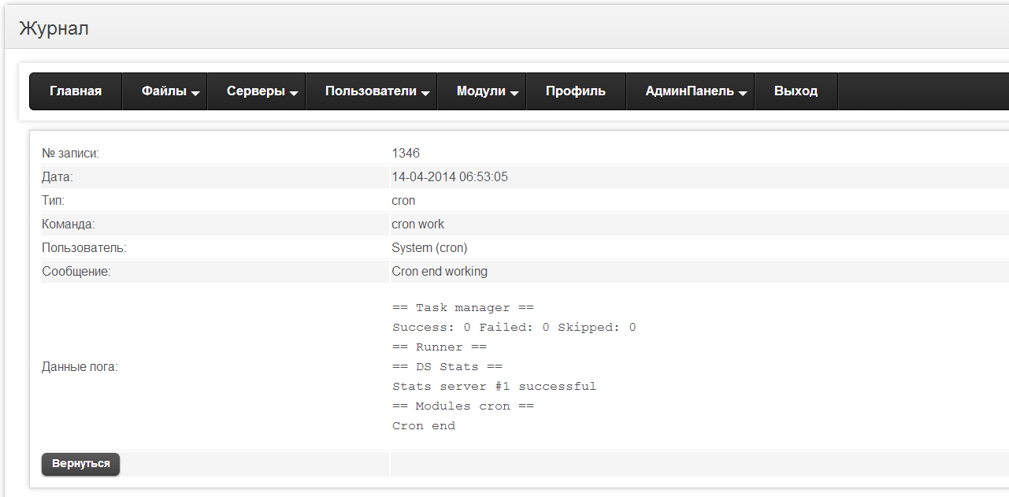Click the Данные лога label
Image resolution: width=1009 pixels, height=497 pixels.
point(80,367)
